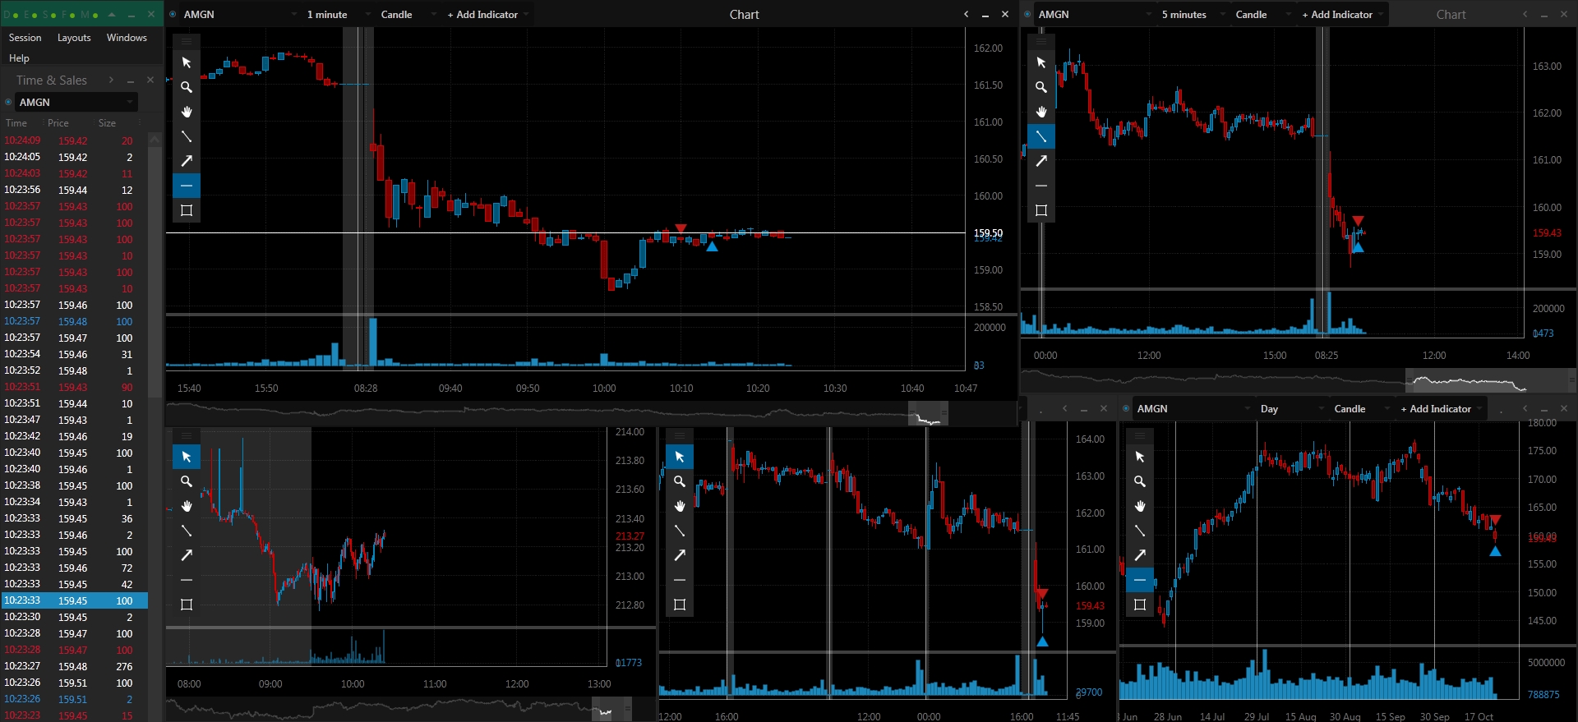Open Candle style dropdown in 1 minute chart

pyautogui.click(x=408, y=15)
